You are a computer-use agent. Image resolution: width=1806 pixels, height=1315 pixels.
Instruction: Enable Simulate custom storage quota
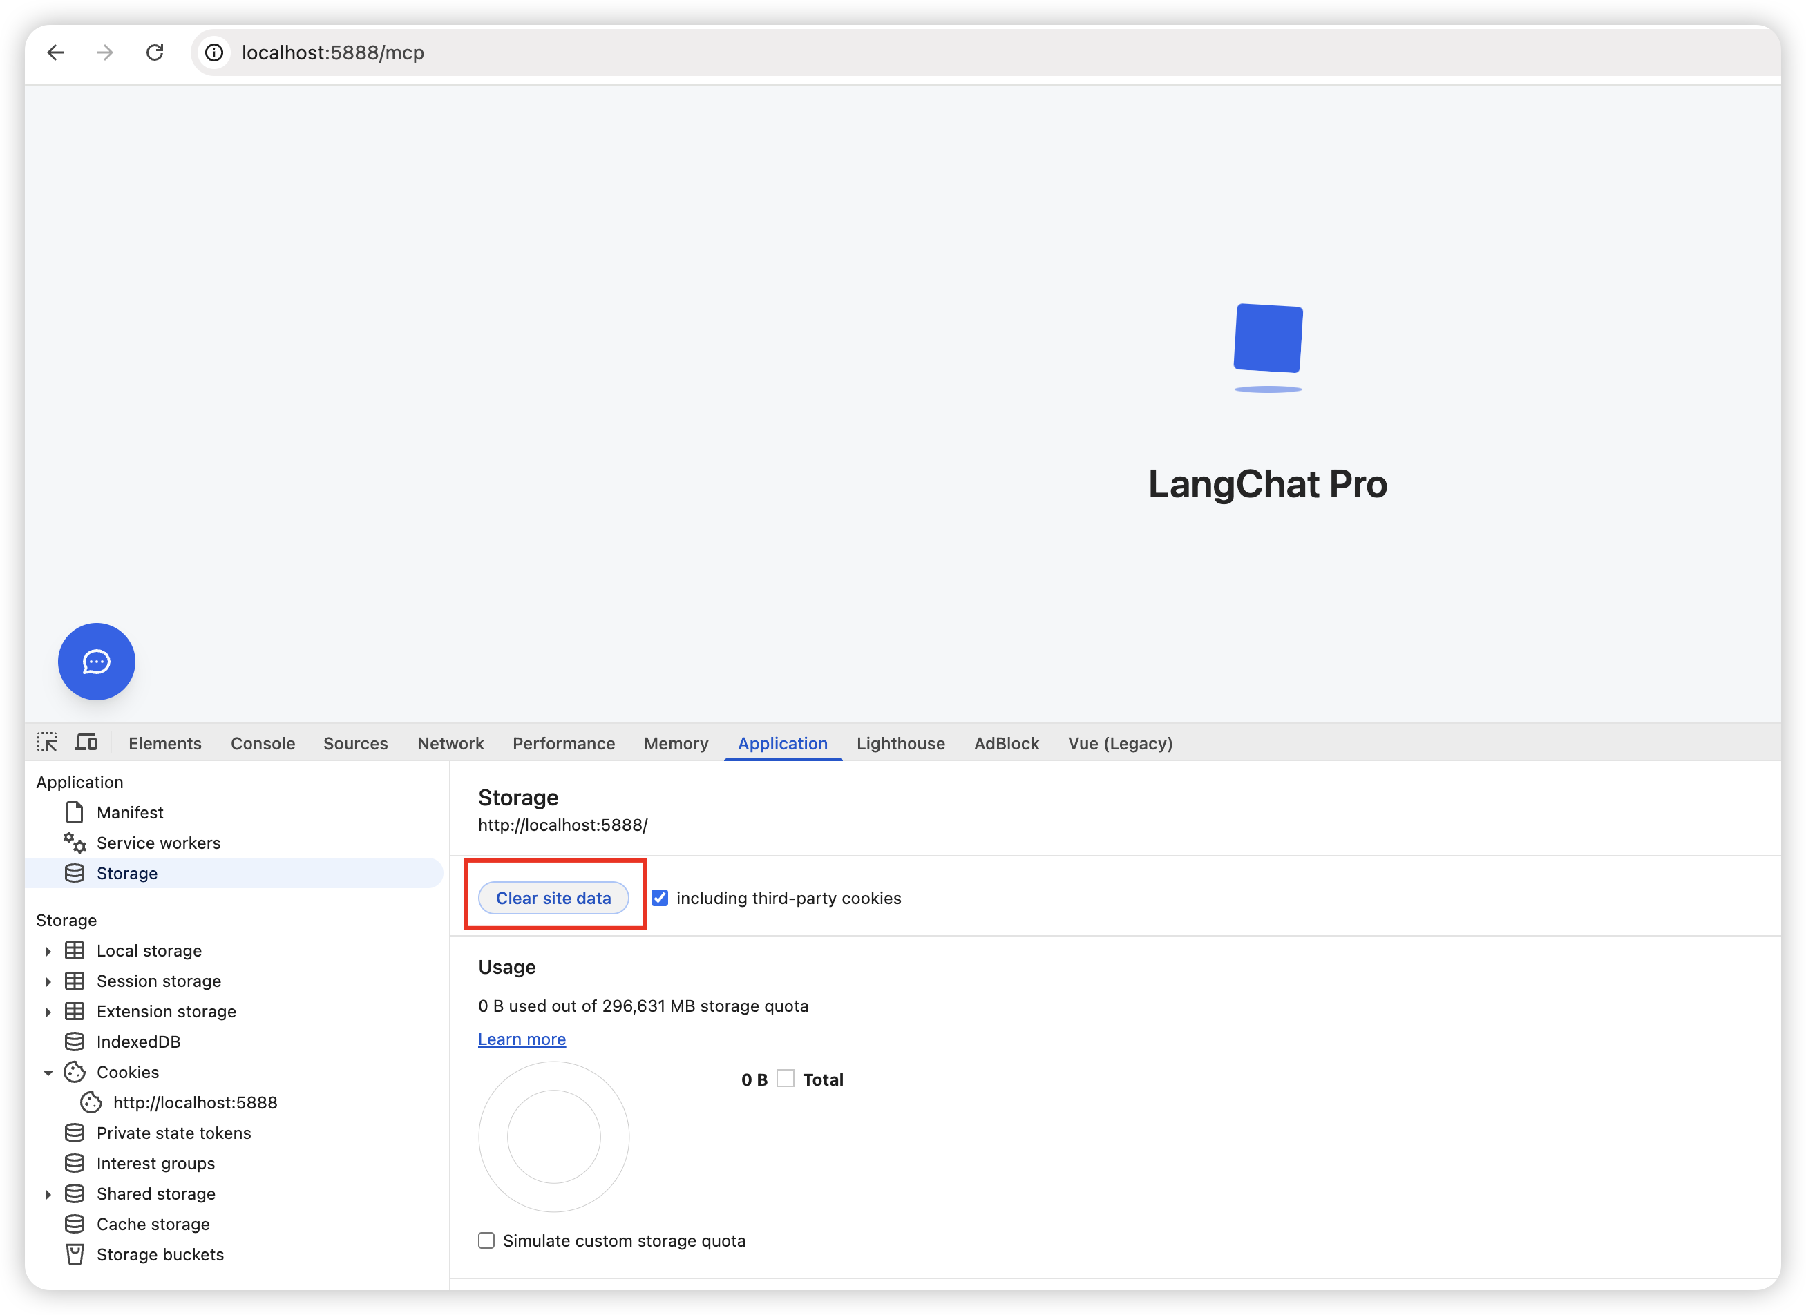click(x=486, y=1240)
